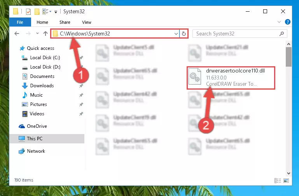Click the drwerasertoolcore110.dll gear file icon
The height and width of the screenshot is (196, 299).
(x=195, y=76)
